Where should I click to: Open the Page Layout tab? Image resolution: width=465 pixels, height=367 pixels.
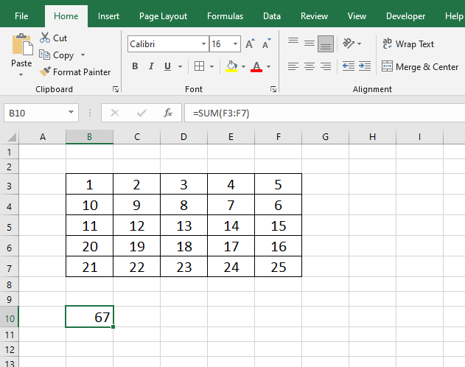(x=163, y=16)
